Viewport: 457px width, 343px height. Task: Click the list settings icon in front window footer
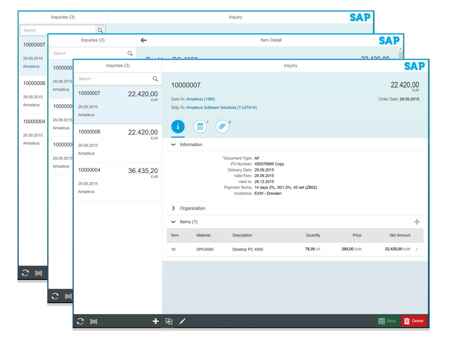click(x=94, y=322)
